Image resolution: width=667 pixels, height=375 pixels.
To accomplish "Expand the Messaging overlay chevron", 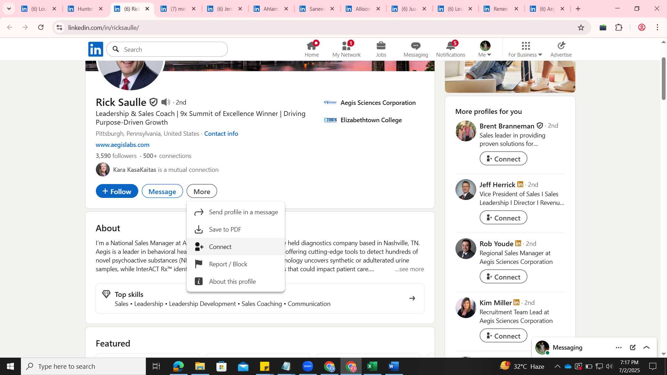I will tap(647, 348).
